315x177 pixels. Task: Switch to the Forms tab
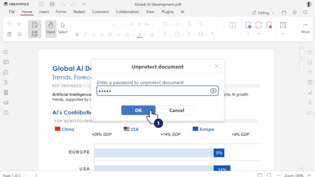point(61,12)
